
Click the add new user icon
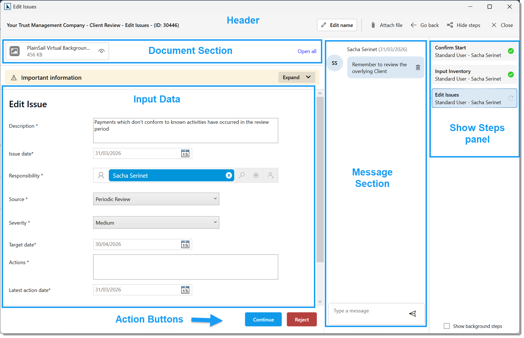coord(270,175)
